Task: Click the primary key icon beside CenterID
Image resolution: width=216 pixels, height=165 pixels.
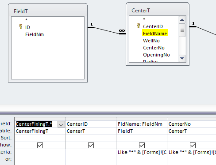Action: click(138, 26)
